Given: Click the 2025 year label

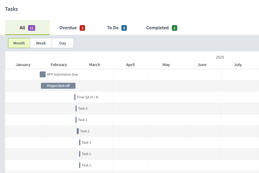Looking at the screenshot, I should (220, 57).
